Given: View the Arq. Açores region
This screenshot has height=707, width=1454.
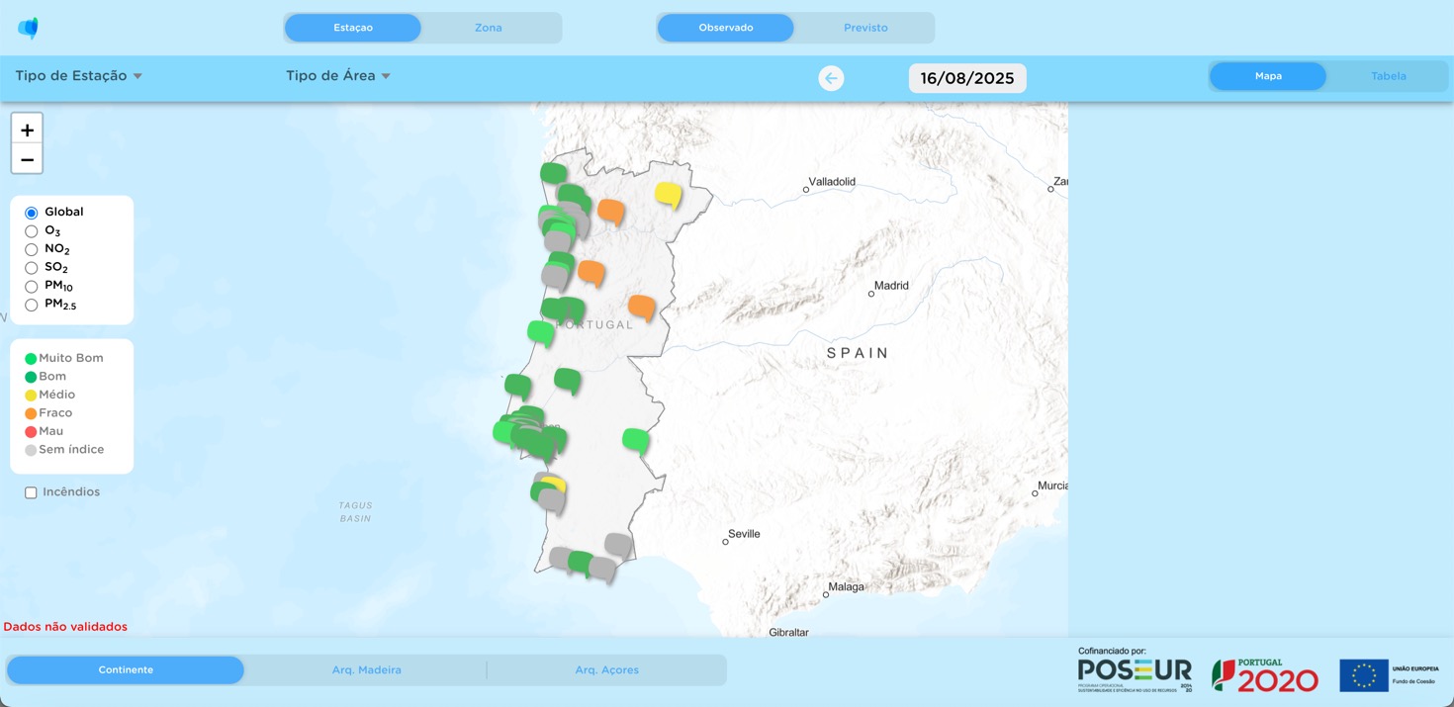Looking at the screenshot, I should (x=606, y=669).
